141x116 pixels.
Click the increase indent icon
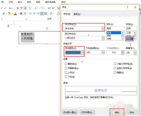point(53,8)
